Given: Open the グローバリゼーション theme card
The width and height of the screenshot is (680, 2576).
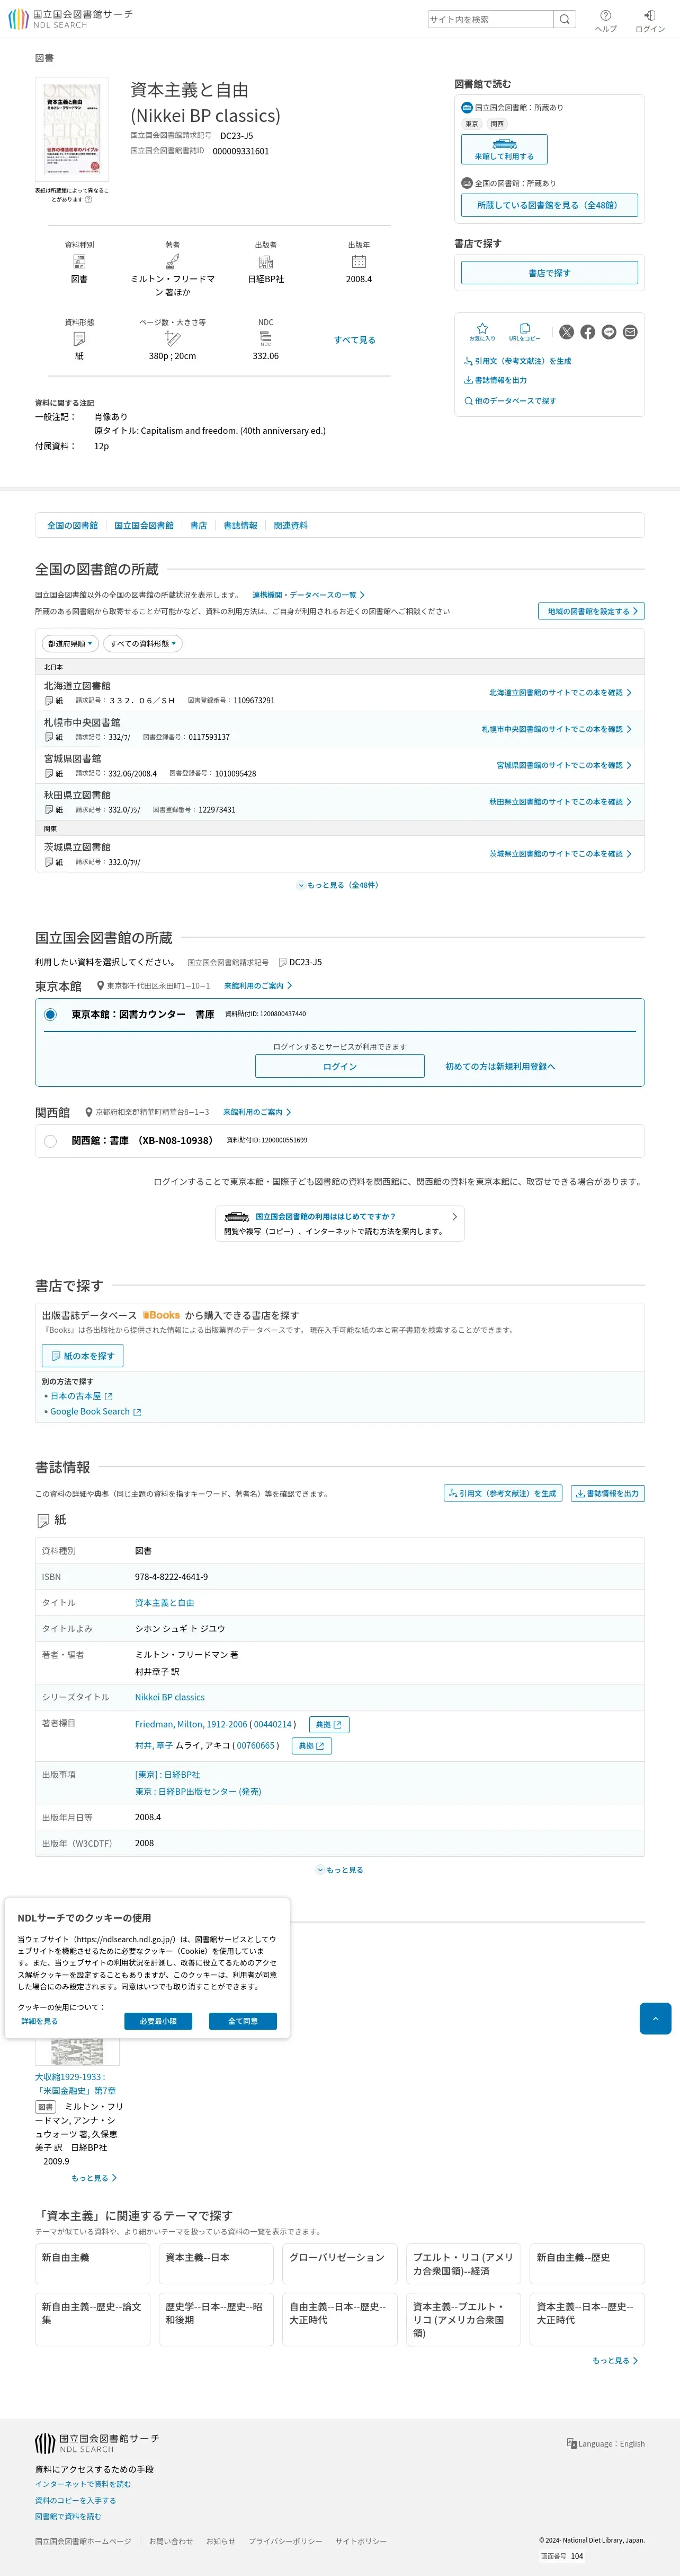Looking at the screenshot, I should pyautogui.click(x=339, y=2264).
